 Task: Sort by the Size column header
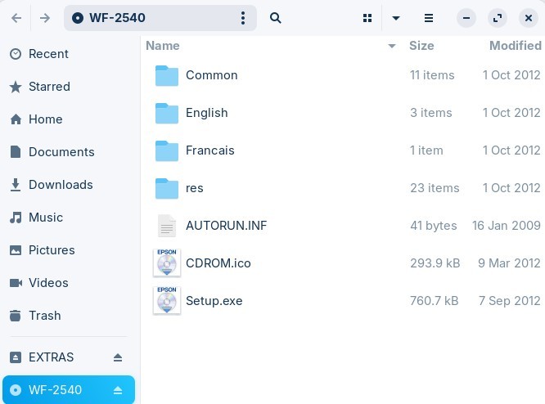click(x=421, y=46)
